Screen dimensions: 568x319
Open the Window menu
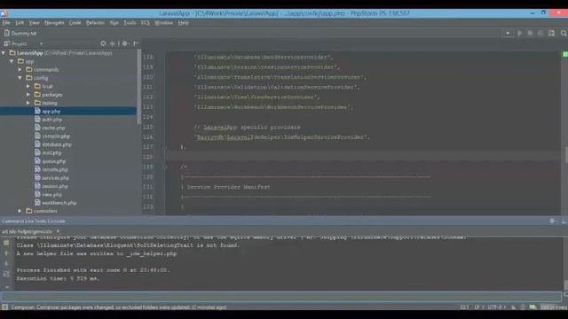[x=163, y=23]
